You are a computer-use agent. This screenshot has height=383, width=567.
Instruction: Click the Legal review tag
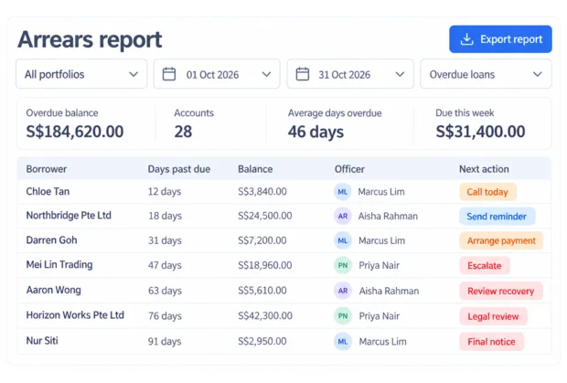tap(493, 316)
